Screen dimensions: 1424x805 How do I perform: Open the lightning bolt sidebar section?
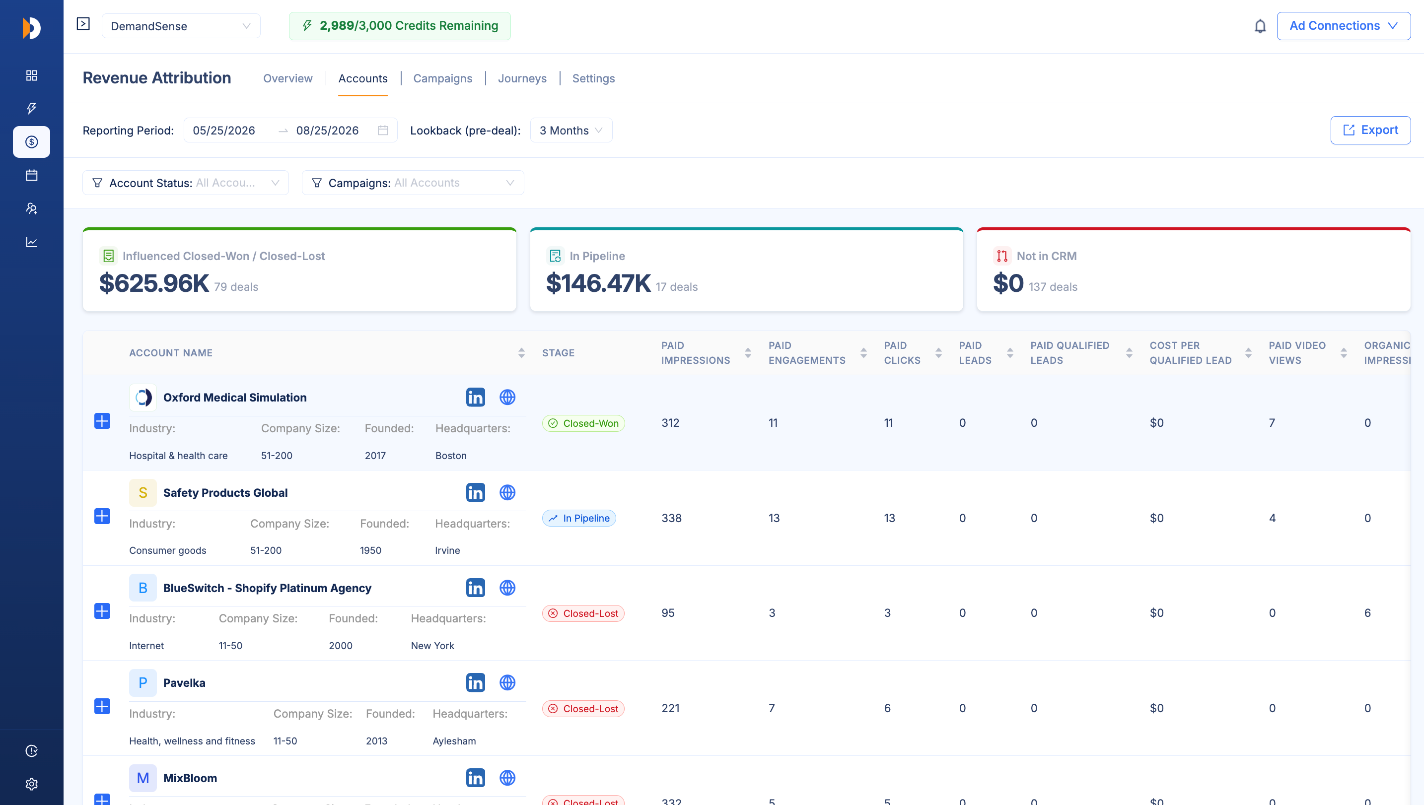click(x=31, y=108)
